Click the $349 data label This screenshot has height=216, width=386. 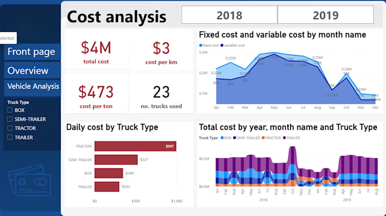[x=130, y=173]
